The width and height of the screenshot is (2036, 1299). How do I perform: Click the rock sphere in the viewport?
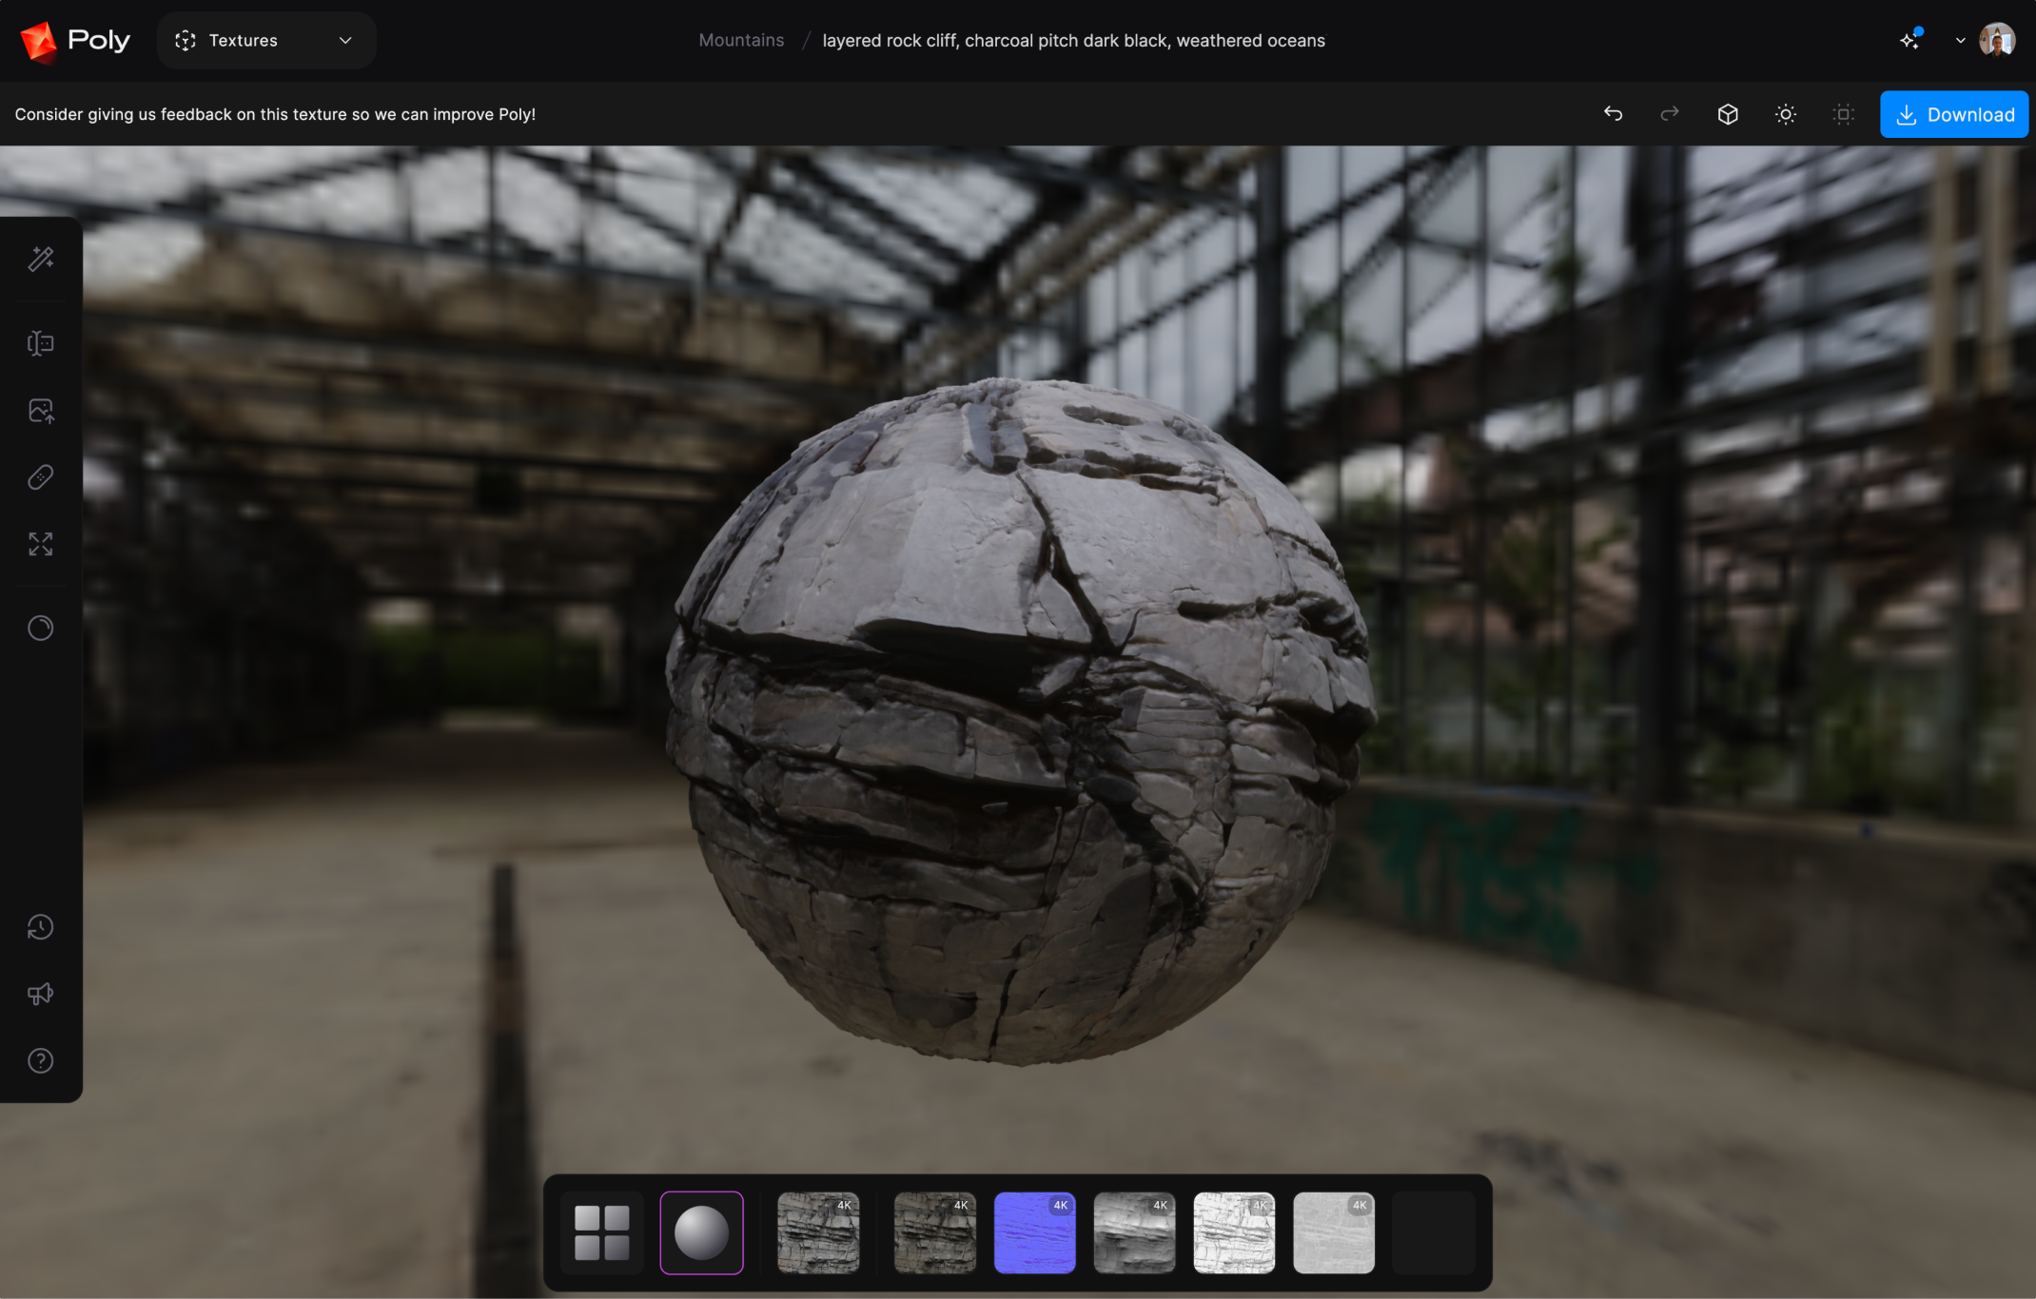[1020, 721]
